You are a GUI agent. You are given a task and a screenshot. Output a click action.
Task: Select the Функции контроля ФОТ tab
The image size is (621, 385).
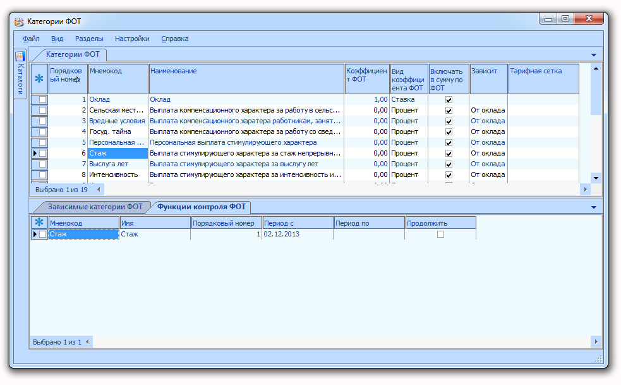[x=201, y=207]
